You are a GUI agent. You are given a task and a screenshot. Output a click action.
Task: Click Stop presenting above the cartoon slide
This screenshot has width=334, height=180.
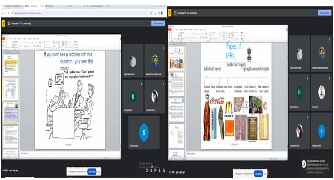click(158, 23)
